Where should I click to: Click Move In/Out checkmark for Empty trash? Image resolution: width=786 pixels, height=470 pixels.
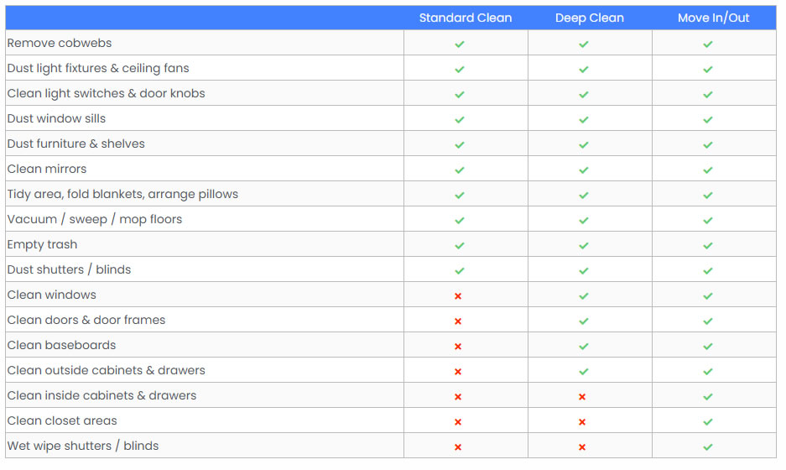707,245
